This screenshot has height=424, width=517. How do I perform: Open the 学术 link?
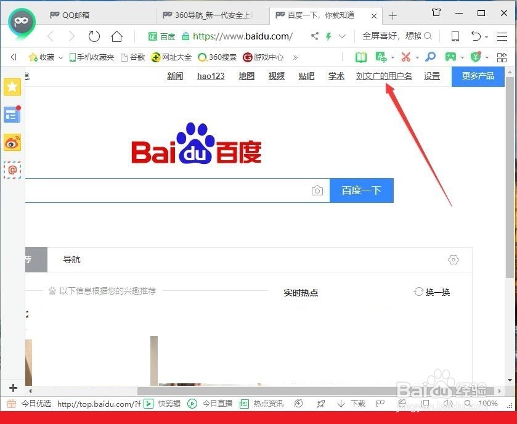pyautogui.click(x=336, y=76)
